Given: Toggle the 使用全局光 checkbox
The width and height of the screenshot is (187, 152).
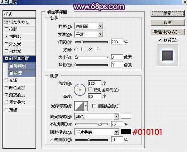Looking at the screenshot, I should 90,90.
